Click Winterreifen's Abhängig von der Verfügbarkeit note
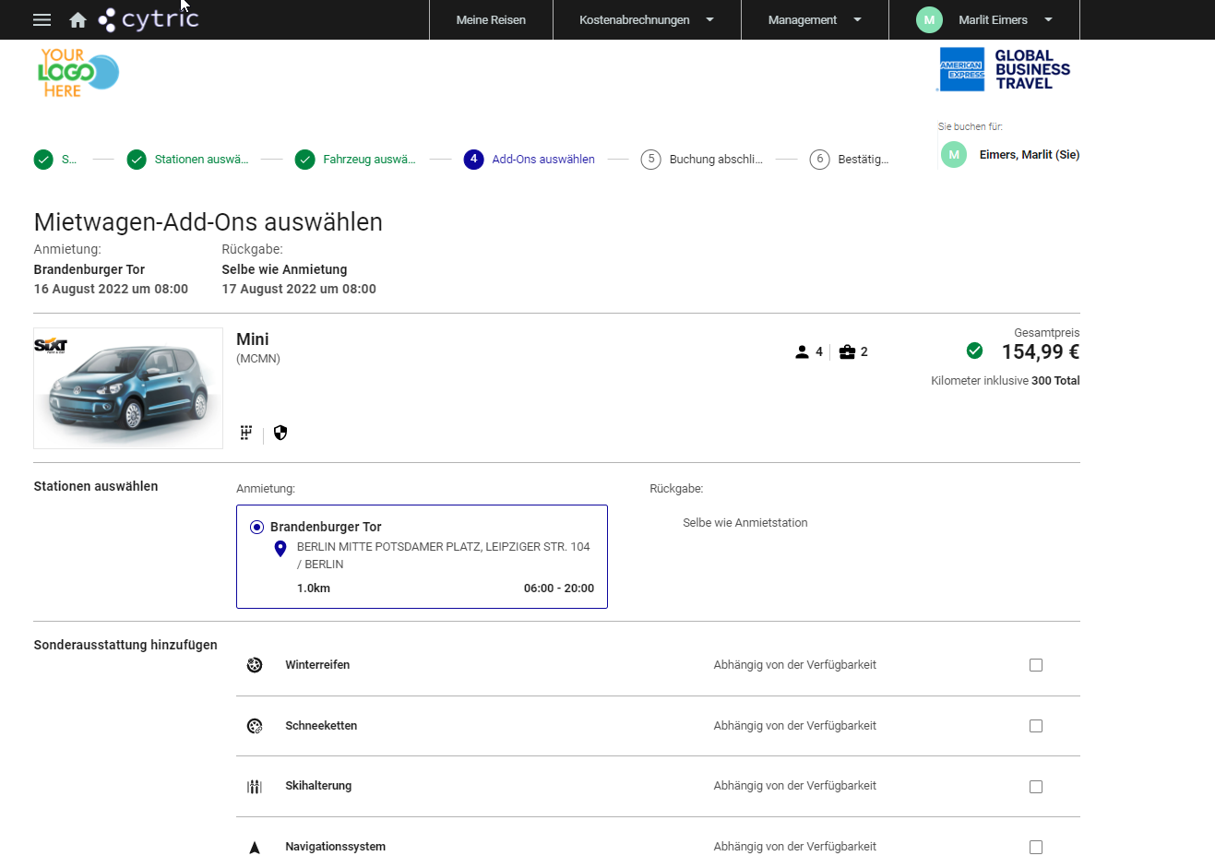The height and width of the screenshot is (856, 1215). coord(795,665)
